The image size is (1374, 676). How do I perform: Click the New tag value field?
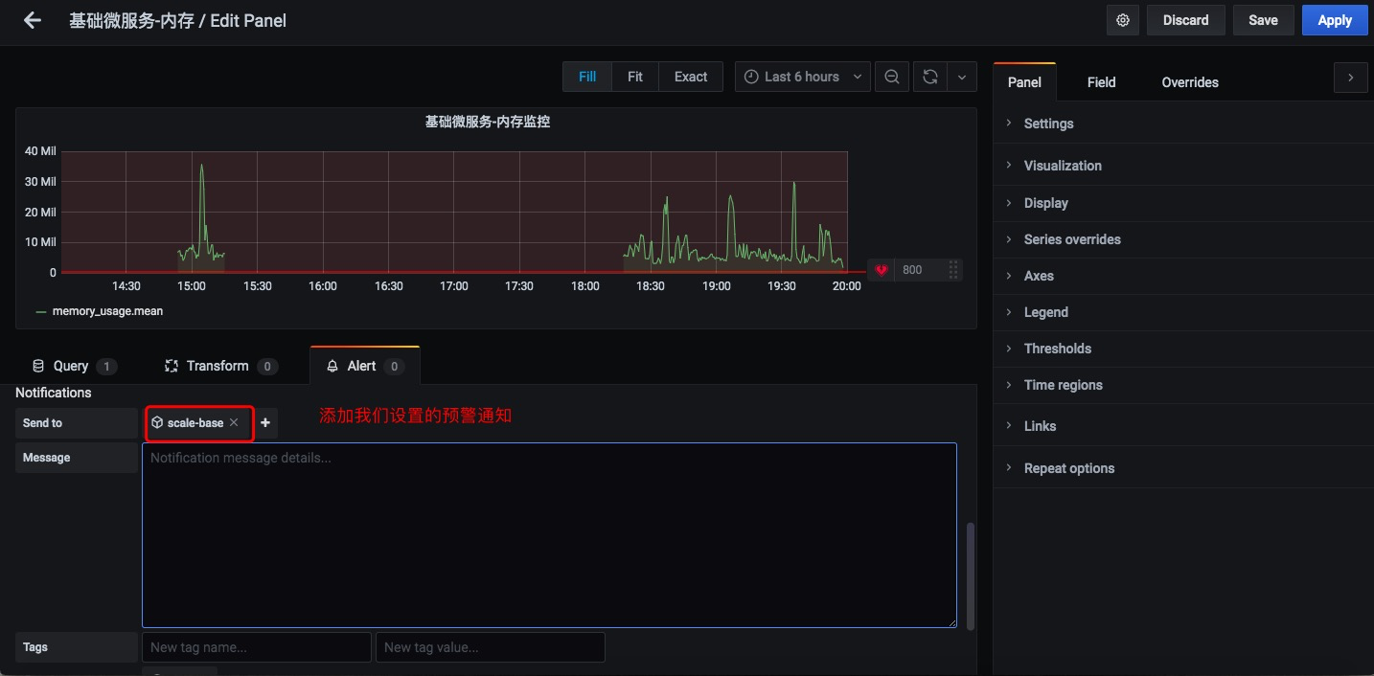pos(490,647)
